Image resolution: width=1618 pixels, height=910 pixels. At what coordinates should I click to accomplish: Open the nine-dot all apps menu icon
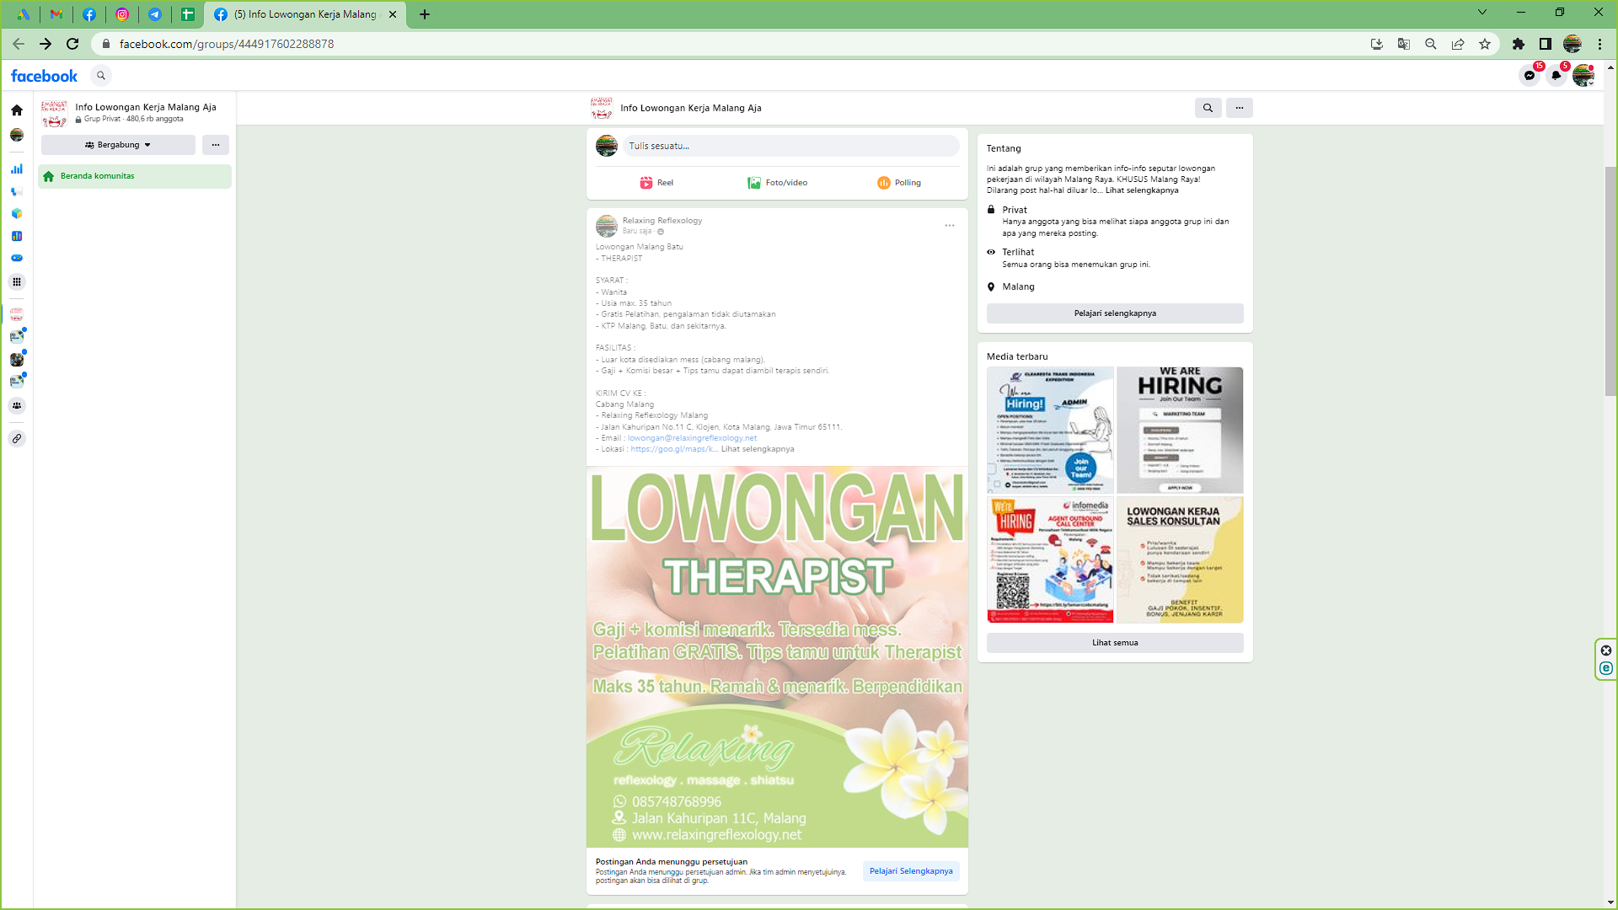[x=17, y=282]
